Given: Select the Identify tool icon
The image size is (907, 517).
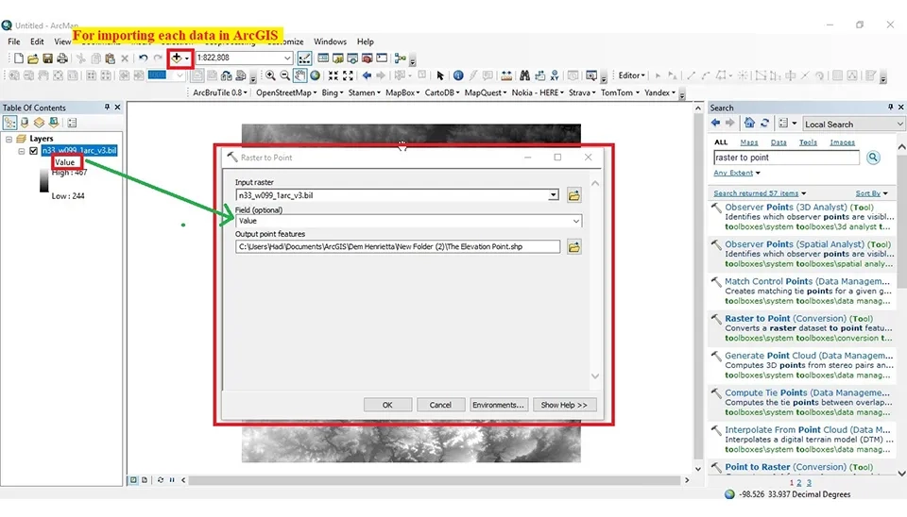Looking at the screenshot, I should [458, 75].
